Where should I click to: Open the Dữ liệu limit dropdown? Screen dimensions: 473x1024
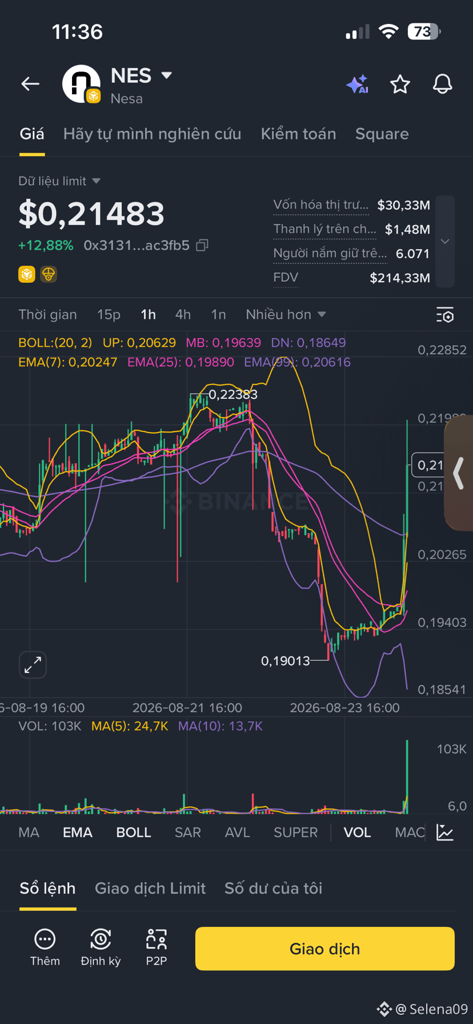pos(59,181)
